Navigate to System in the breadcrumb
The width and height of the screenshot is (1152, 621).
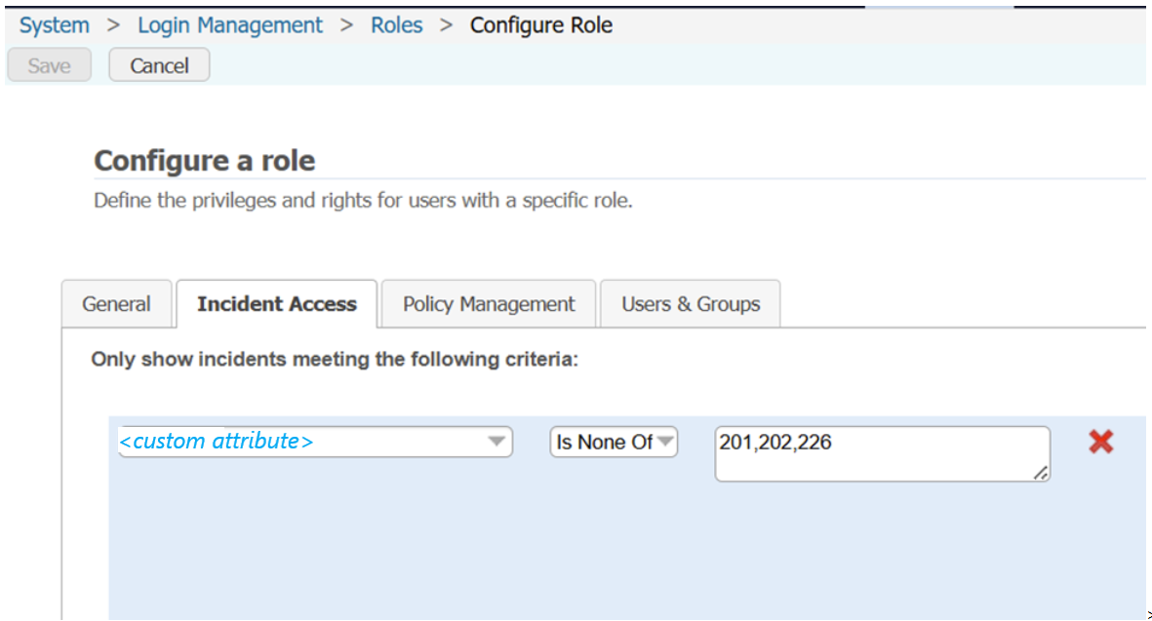[55, 25]
